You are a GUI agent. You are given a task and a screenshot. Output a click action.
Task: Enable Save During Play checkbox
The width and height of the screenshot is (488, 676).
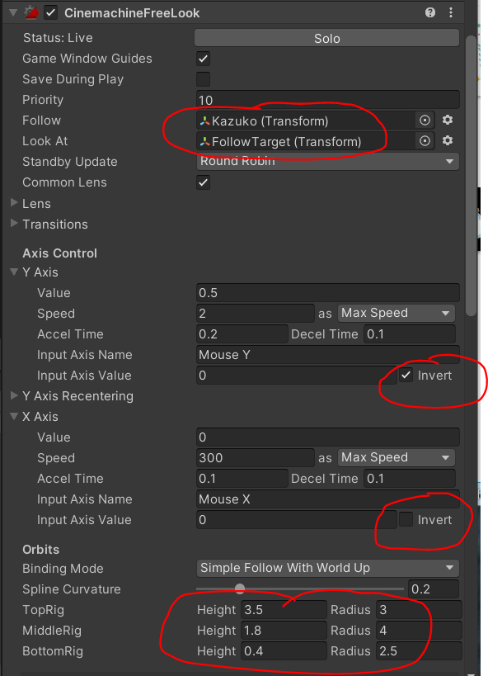[x=204, y=79]
